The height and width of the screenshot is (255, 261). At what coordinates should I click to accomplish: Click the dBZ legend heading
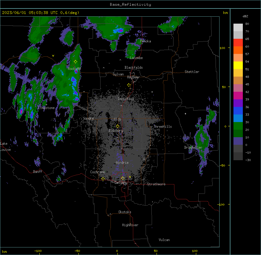pos(245,16)
